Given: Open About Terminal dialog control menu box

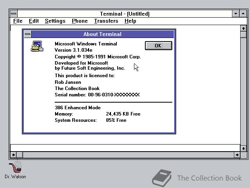Looking at the screenshot, I should coord(28,34).
